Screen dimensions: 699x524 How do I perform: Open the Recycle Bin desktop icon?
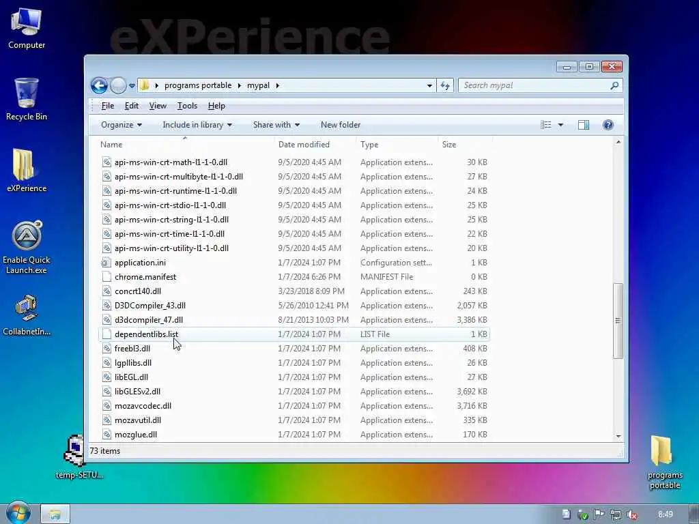pyautogui.click(x=27, y=100)
